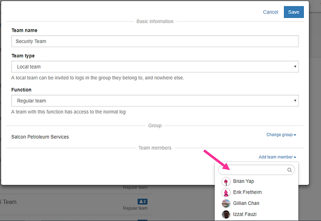
Task: Click Izzat Fauzi's avatar photo
Action: tap(226, 215)
